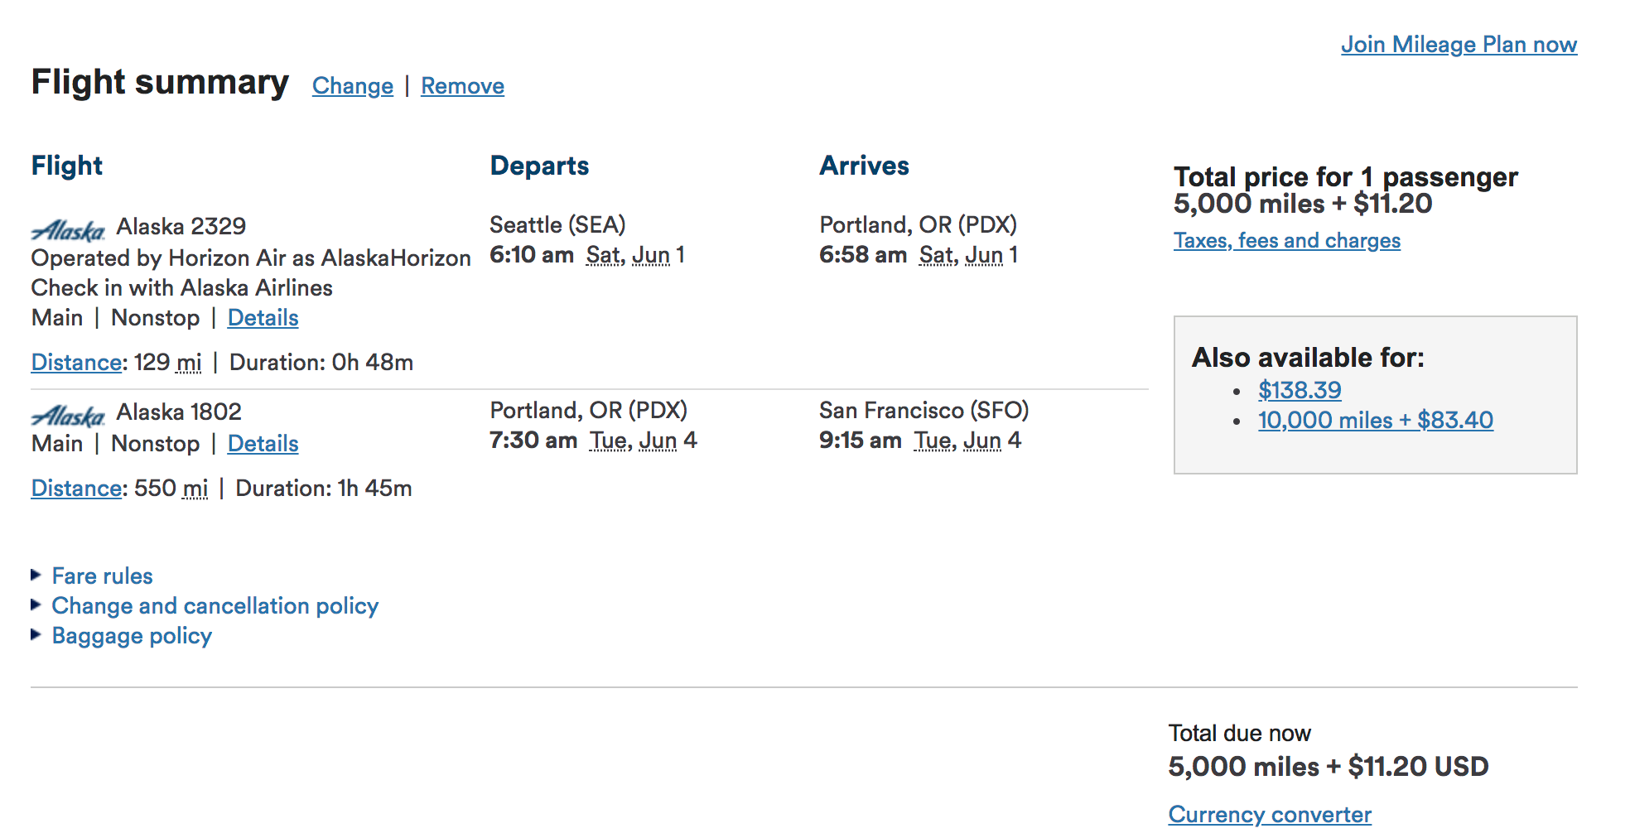The height and width of the screenshot is (838, 1630).
Task: Click Distance link for 129 mi flight
Action: pos(76,363)
